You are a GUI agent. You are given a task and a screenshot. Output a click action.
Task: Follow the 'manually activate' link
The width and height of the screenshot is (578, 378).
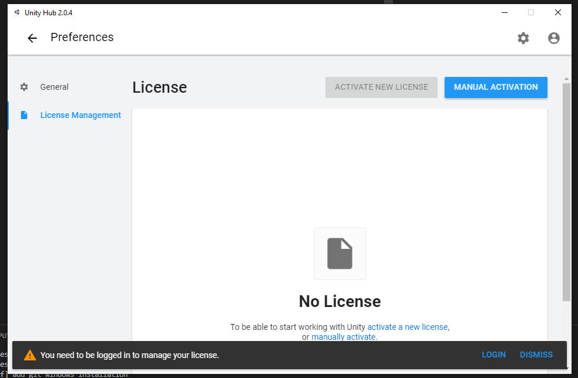343,337
